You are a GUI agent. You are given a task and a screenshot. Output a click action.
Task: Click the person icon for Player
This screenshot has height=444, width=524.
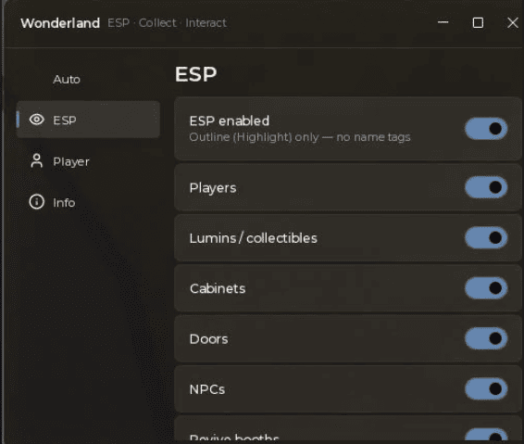click(x=36, y=161)
